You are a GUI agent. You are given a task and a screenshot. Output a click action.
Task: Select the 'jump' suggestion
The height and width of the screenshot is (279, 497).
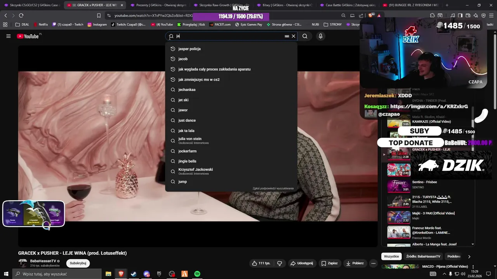(x=231, y=182)
